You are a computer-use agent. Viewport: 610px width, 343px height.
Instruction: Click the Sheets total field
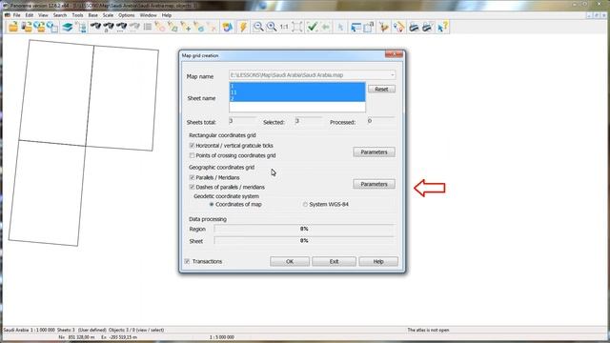pos(242,121)
